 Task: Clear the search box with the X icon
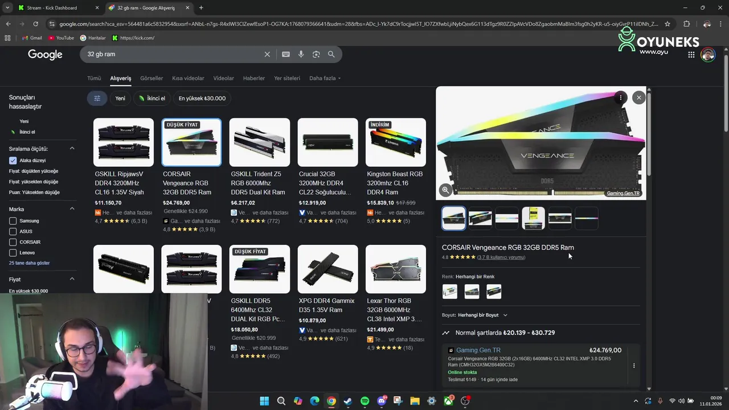tap(267, 54)
